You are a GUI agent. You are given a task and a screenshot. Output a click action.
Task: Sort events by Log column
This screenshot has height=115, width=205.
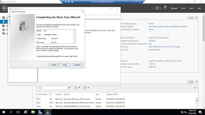click(97, 94)
